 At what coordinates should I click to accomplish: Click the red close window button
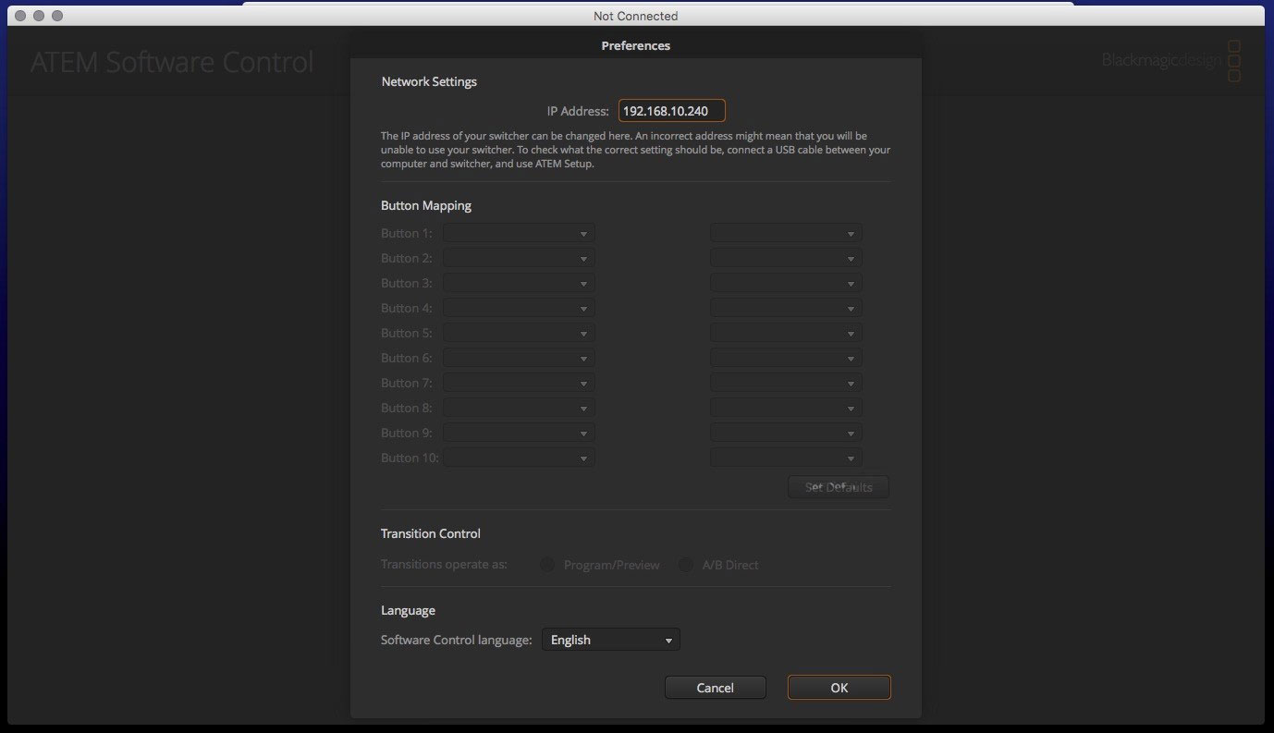tap(20, 16)
